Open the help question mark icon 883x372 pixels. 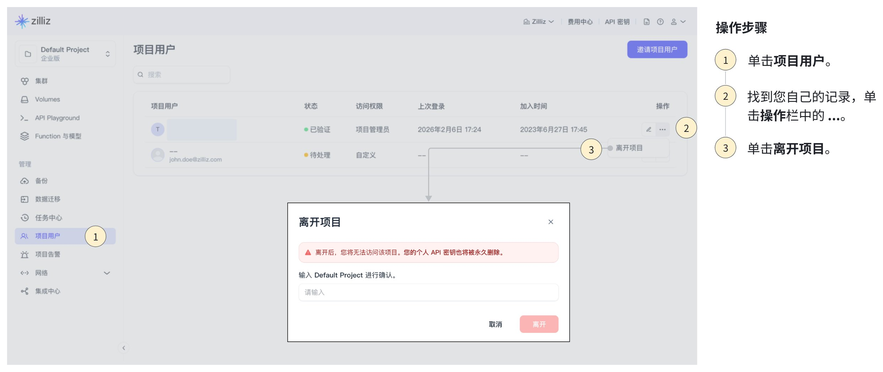pos(660,22)
